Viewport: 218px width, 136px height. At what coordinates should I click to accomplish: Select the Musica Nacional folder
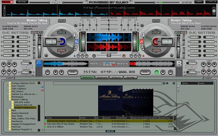(x=20, y=113)
